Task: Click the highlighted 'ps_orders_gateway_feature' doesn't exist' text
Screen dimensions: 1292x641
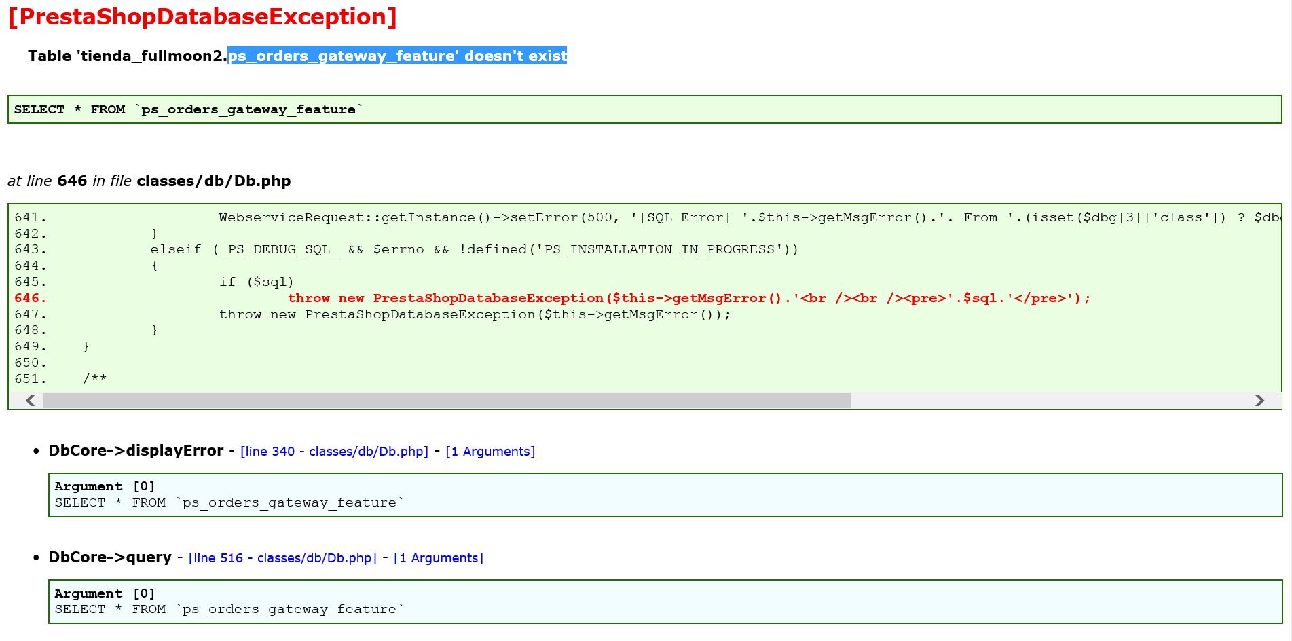Action: (x=397, y=56)
